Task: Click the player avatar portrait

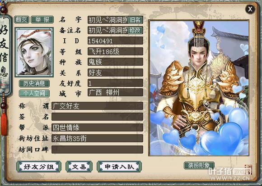Action: tap(34, 52)
